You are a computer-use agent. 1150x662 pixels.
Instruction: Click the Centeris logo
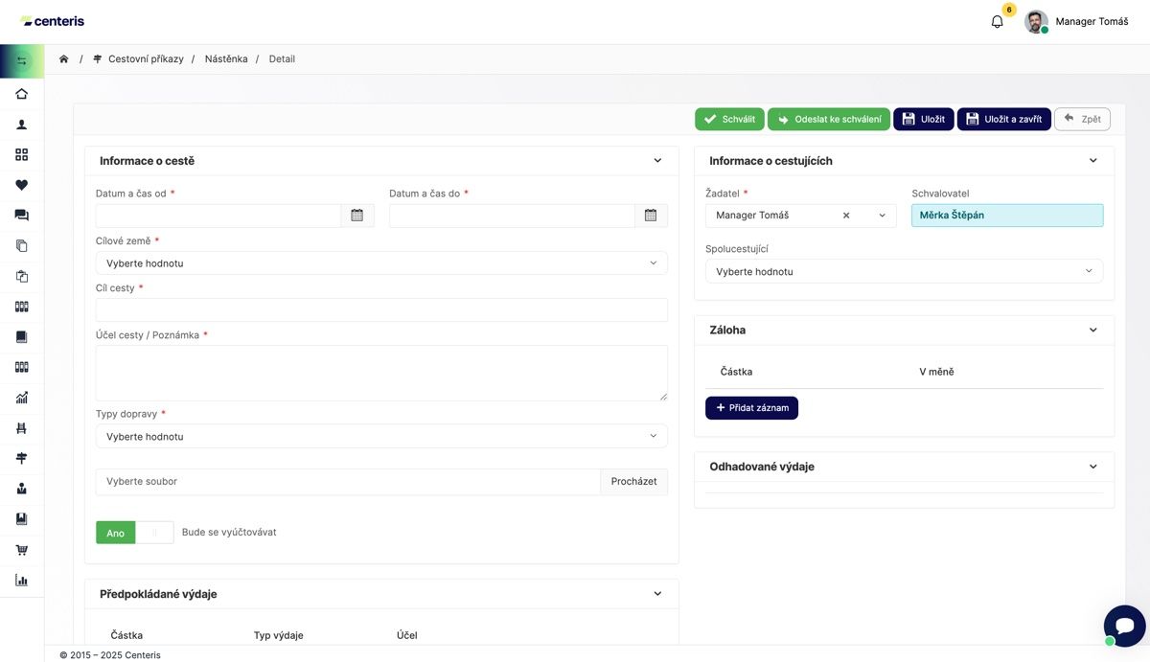(52, 21)
